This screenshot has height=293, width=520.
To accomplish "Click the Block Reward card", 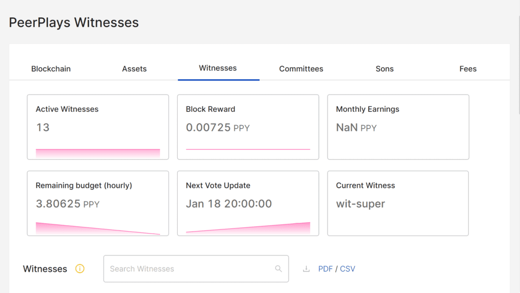I will tap(248, 127).
